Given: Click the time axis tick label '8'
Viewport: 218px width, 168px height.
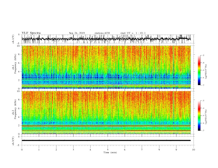Looking at the screenshot, I should click(159, 150).
